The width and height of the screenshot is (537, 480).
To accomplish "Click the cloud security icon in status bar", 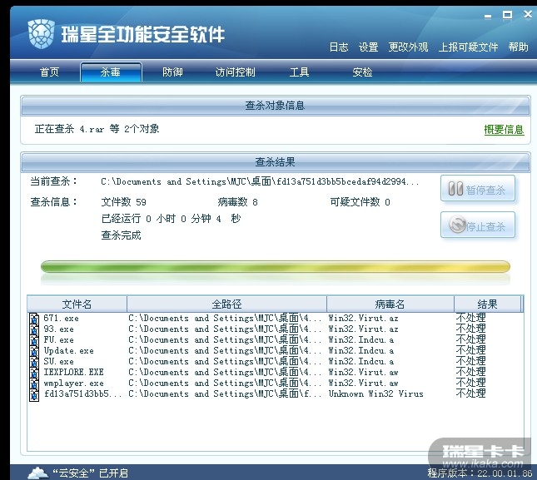I will coord(37,473).
